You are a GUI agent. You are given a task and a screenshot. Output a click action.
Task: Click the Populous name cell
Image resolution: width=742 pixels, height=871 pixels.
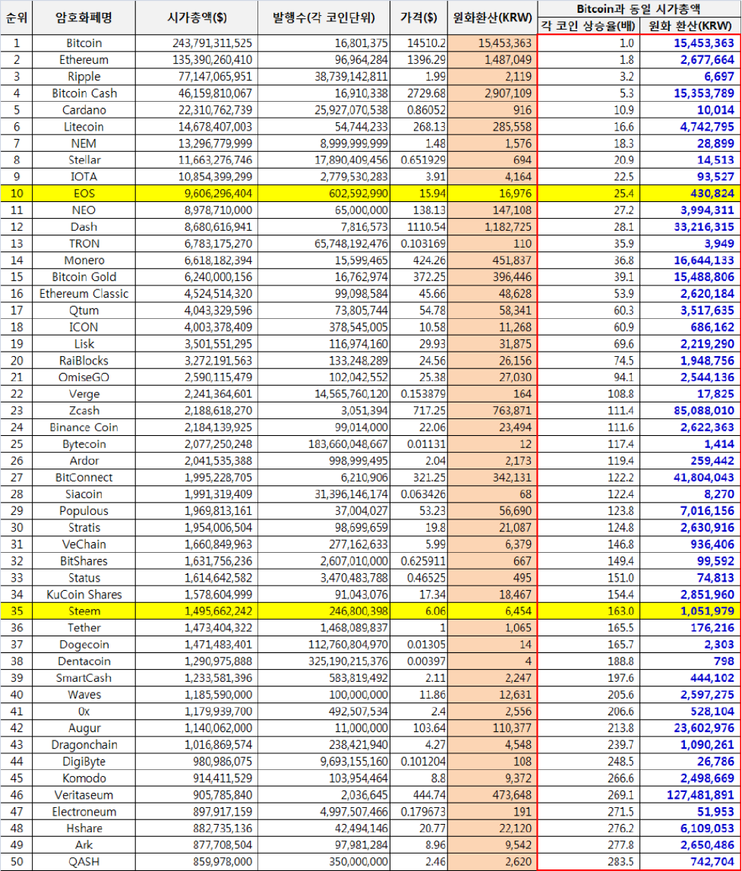pyautogui.click(x=84, y=510)
